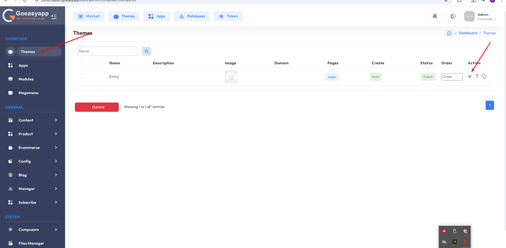Click the home icon in the breadcrumb
The image size is (506, 248).
[x=449, y=33]
